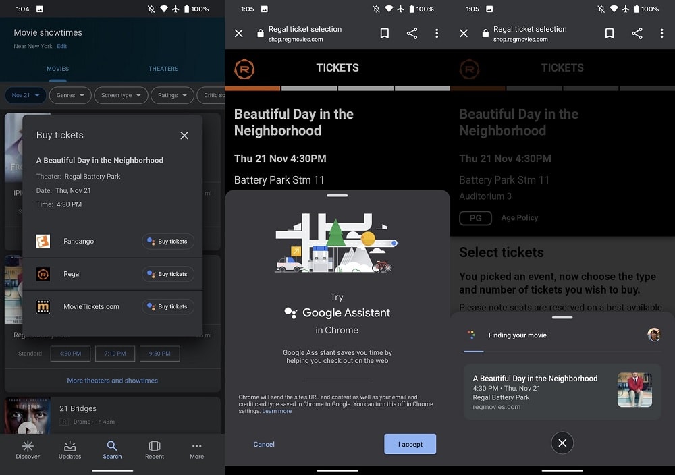The image size is (675, 475).
Task: Open the Beautiful Day movie card
Action: point(562,392)
